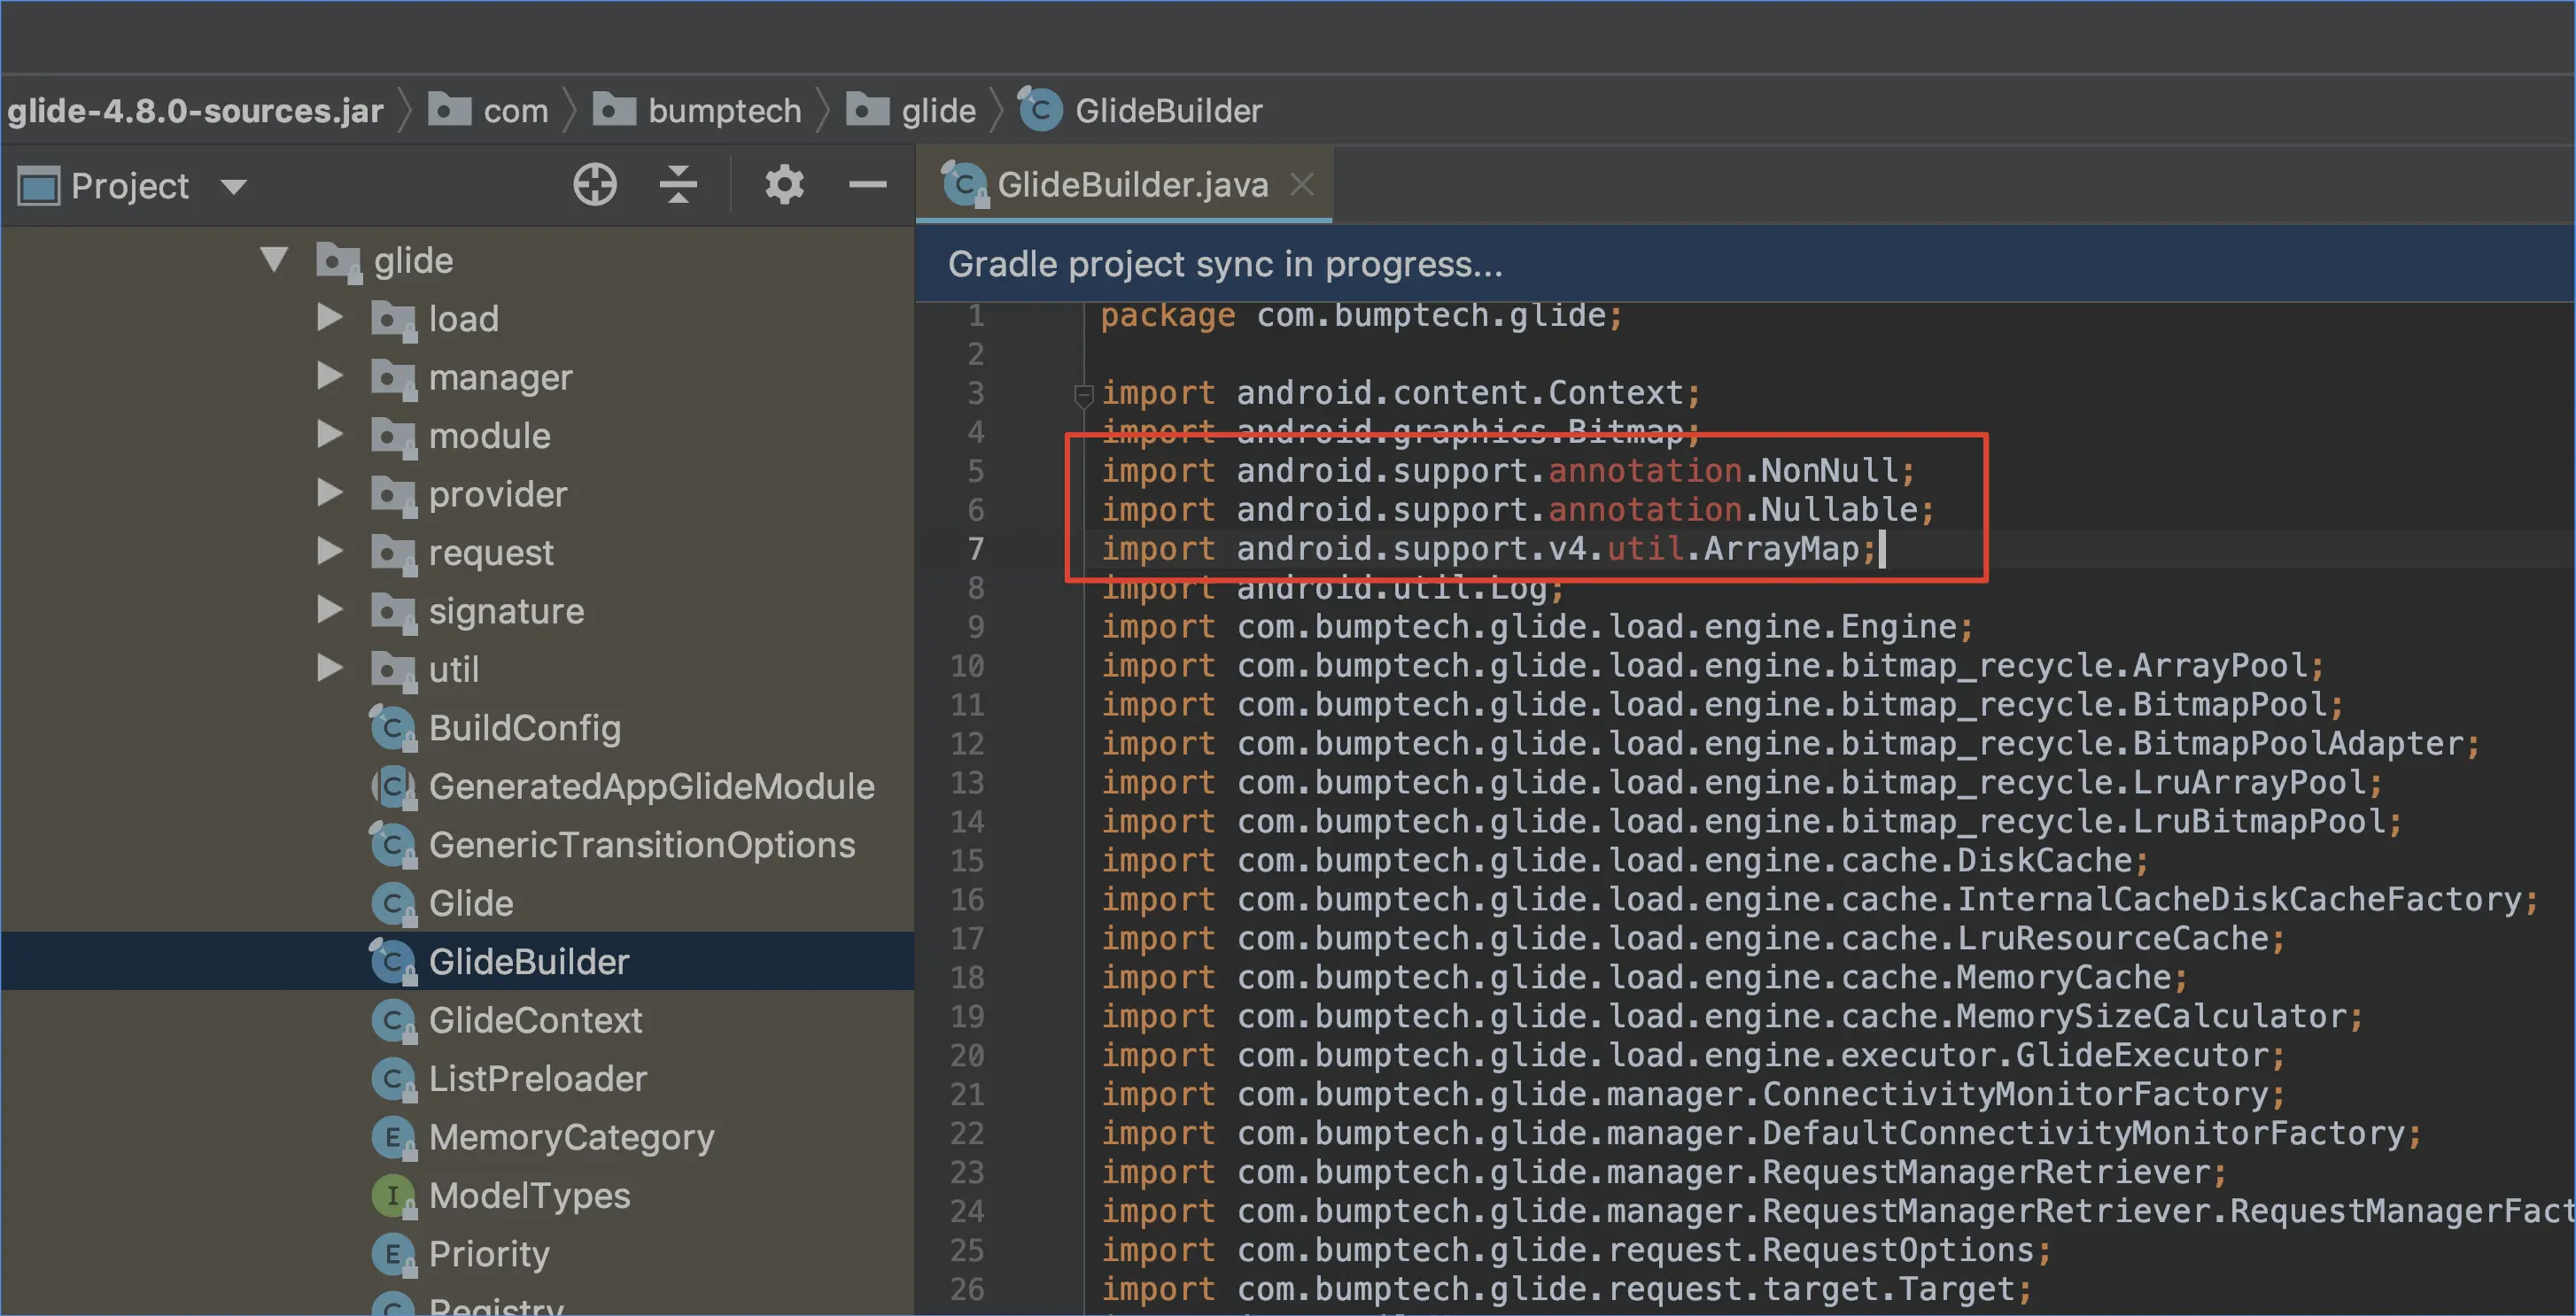Open Project panel settings gear
This screenshot has width=2576, height=1316.
tap(784, 185)
